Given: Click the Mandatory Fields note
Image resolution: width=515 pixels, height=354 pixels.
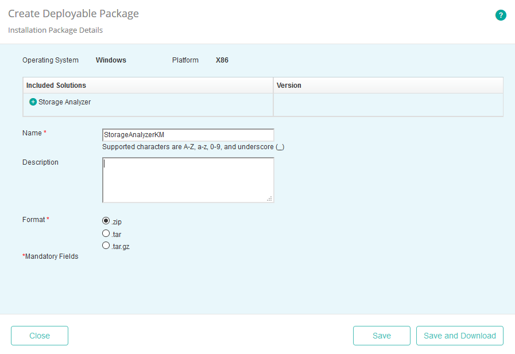Looking at the screenshot, I should [51, 256].
